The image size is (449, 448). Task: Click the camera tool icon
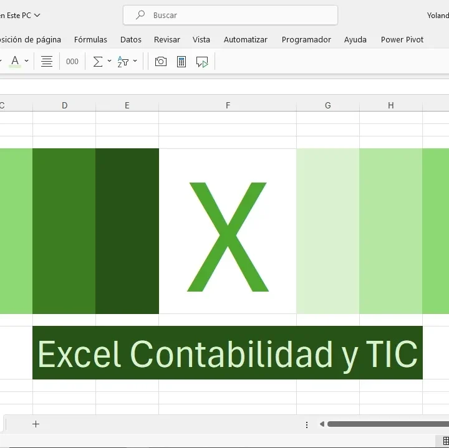(x=161, y=62)
